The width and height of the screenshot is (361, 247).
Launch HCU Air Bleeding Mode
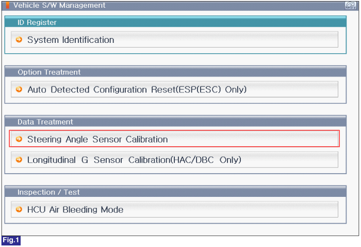[x=75, y=210]
